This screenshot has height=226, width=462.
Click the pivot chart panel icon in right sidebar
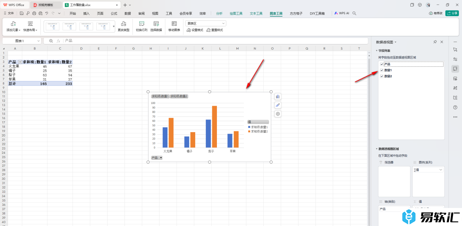pyautogui.click(x=455, y=69)
